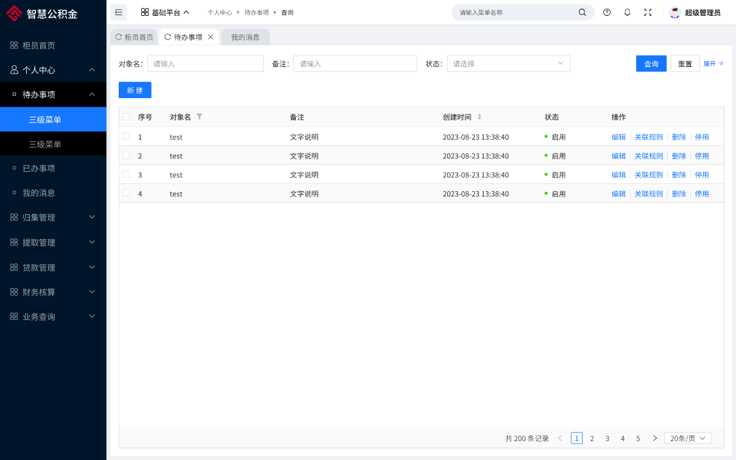Close the 待办事项 tab with X
This screenshot has width=736, height=460.
click(211, 37)
